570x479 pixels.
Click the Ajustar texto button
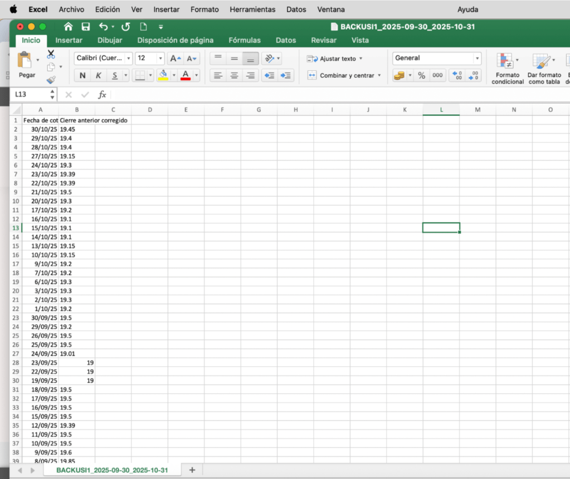pos(334,59)
